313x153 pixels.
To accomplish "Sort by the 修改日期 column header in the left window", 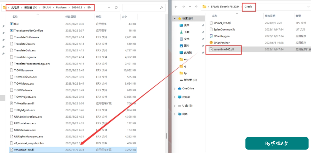I will [x=71, y=17].
